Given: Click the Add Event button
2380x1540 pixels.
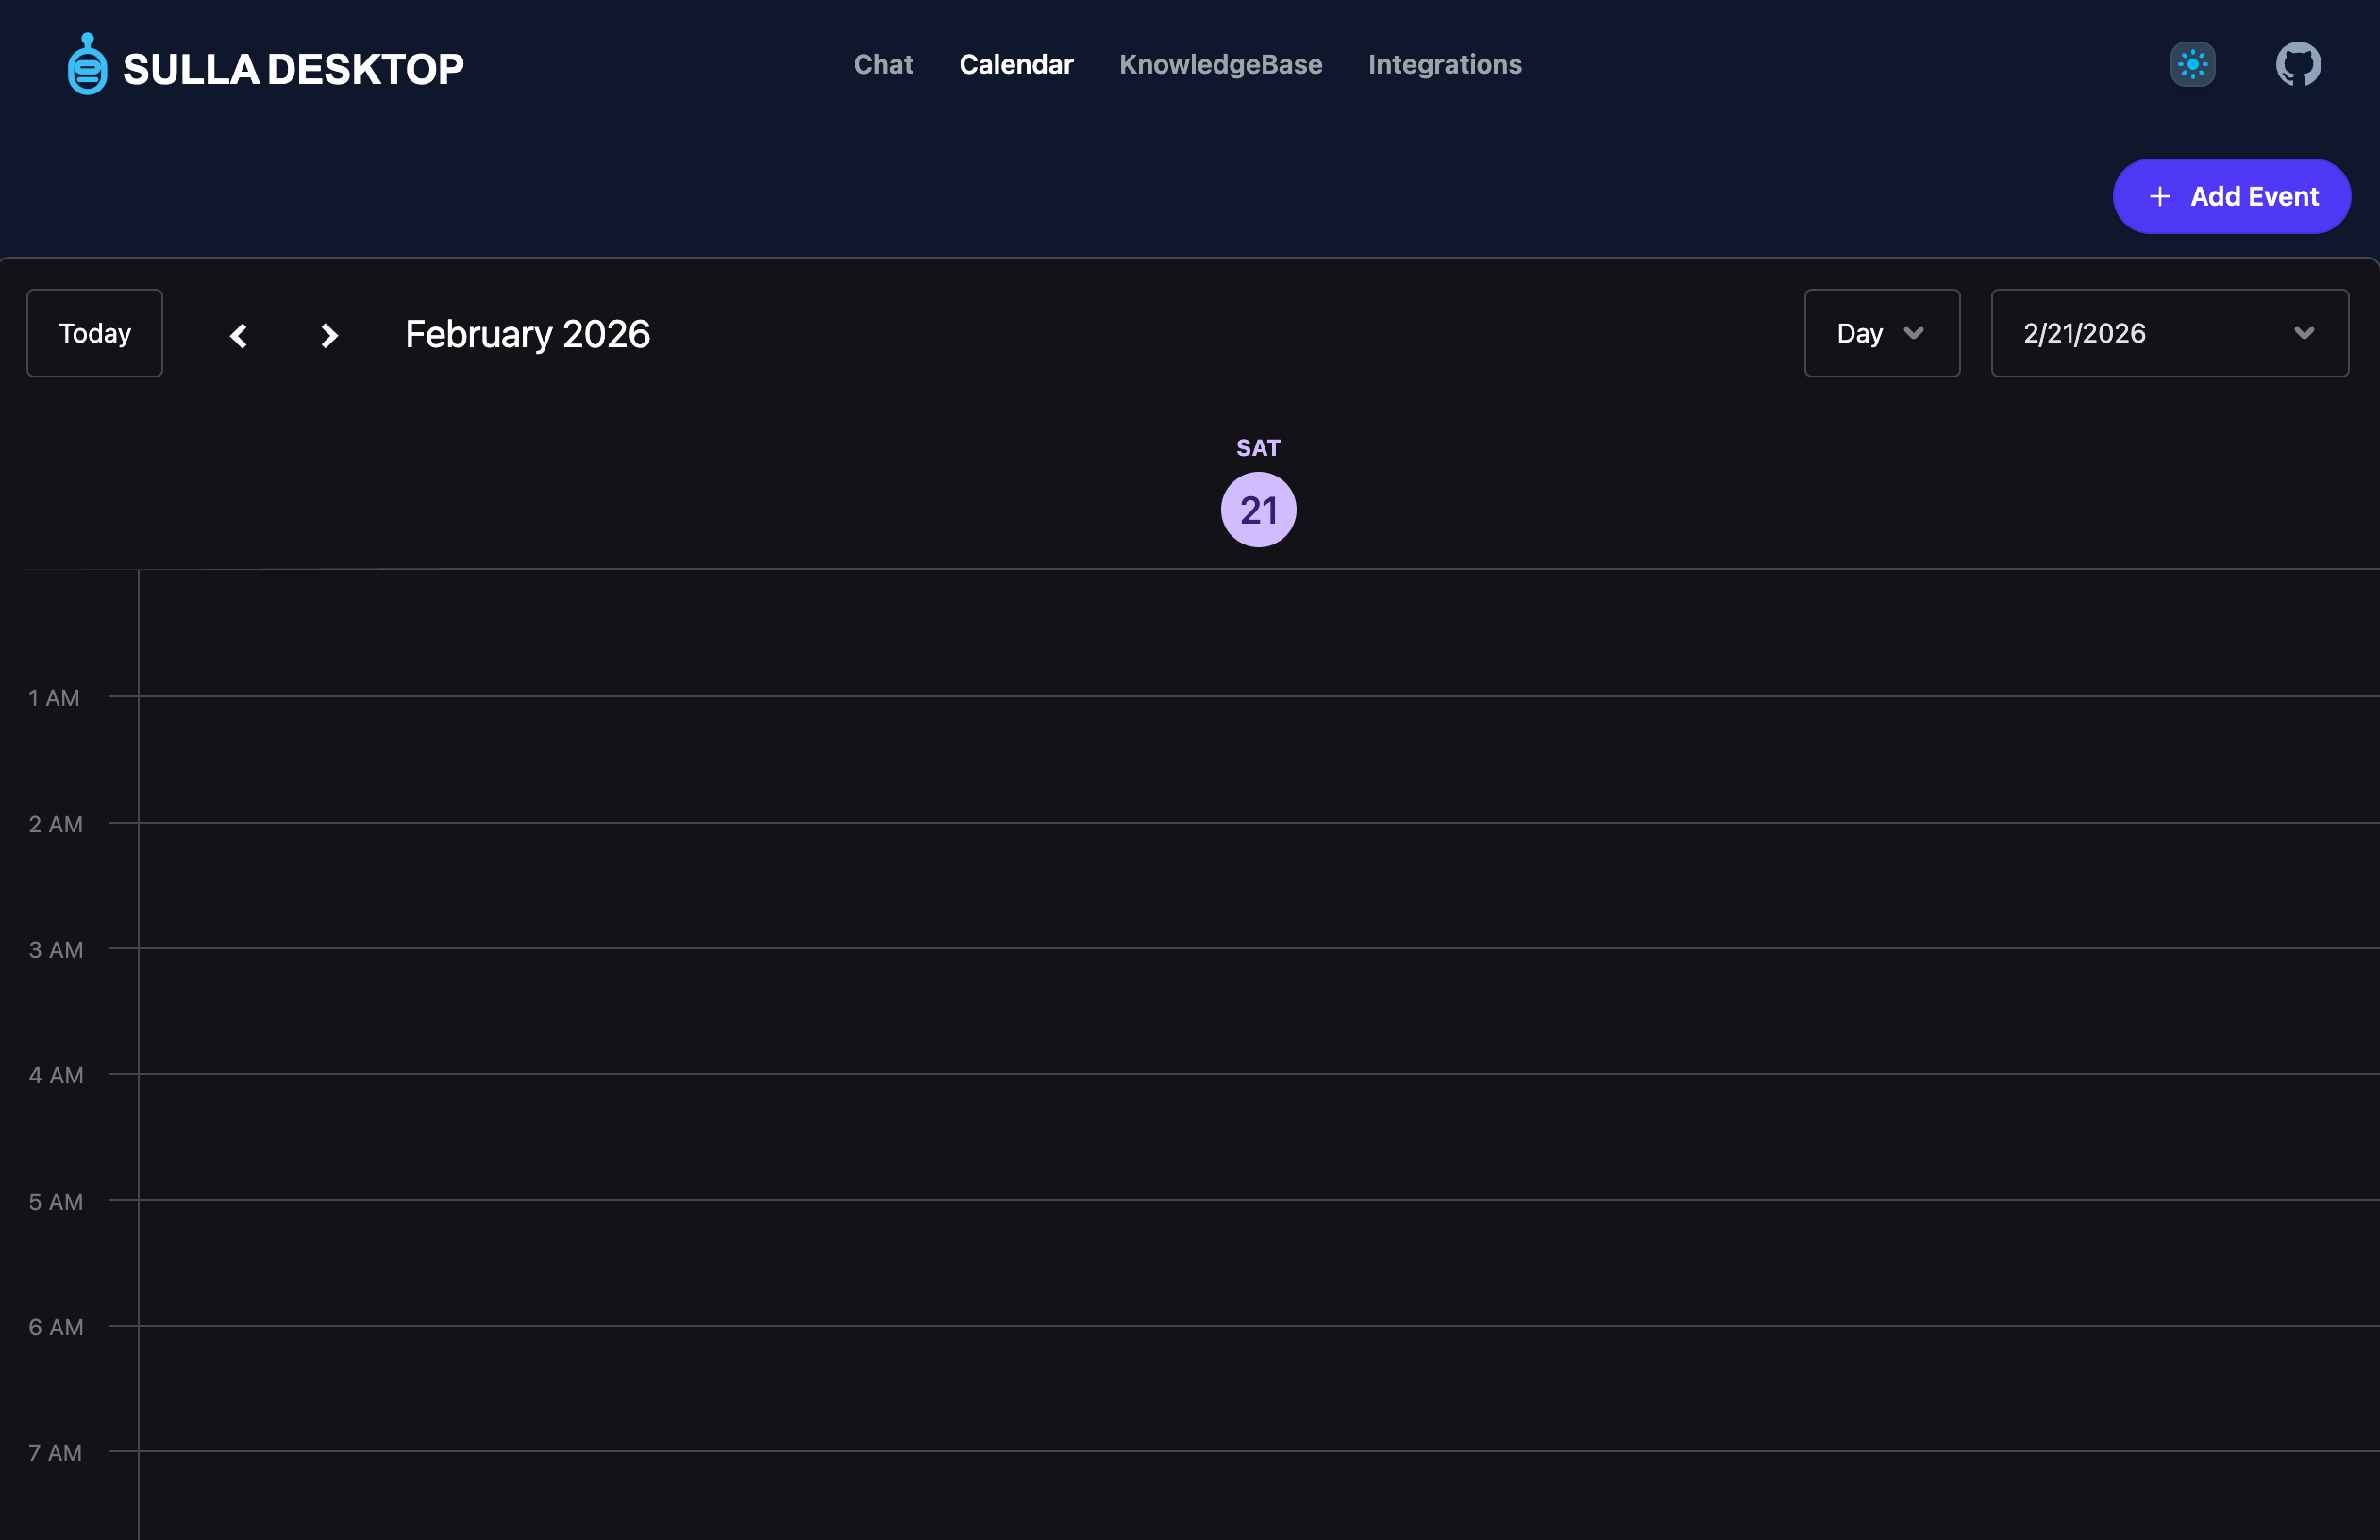Looking at the screenshot, I should 2231,197.
